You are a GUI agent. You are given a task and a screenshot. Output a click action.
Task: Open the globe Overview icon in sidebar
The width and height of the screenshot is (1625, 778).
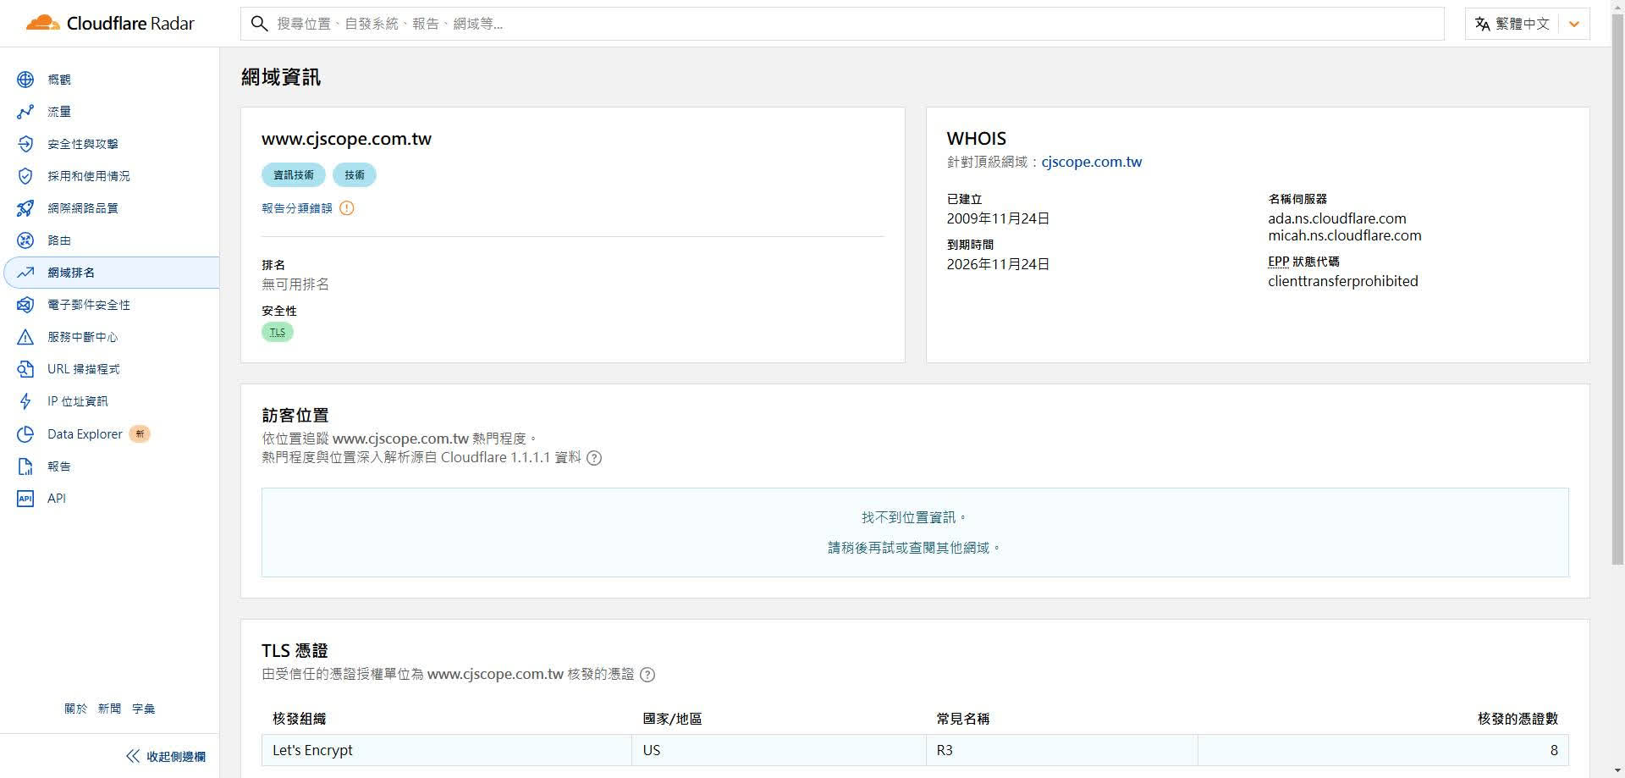tap(25, 80)
